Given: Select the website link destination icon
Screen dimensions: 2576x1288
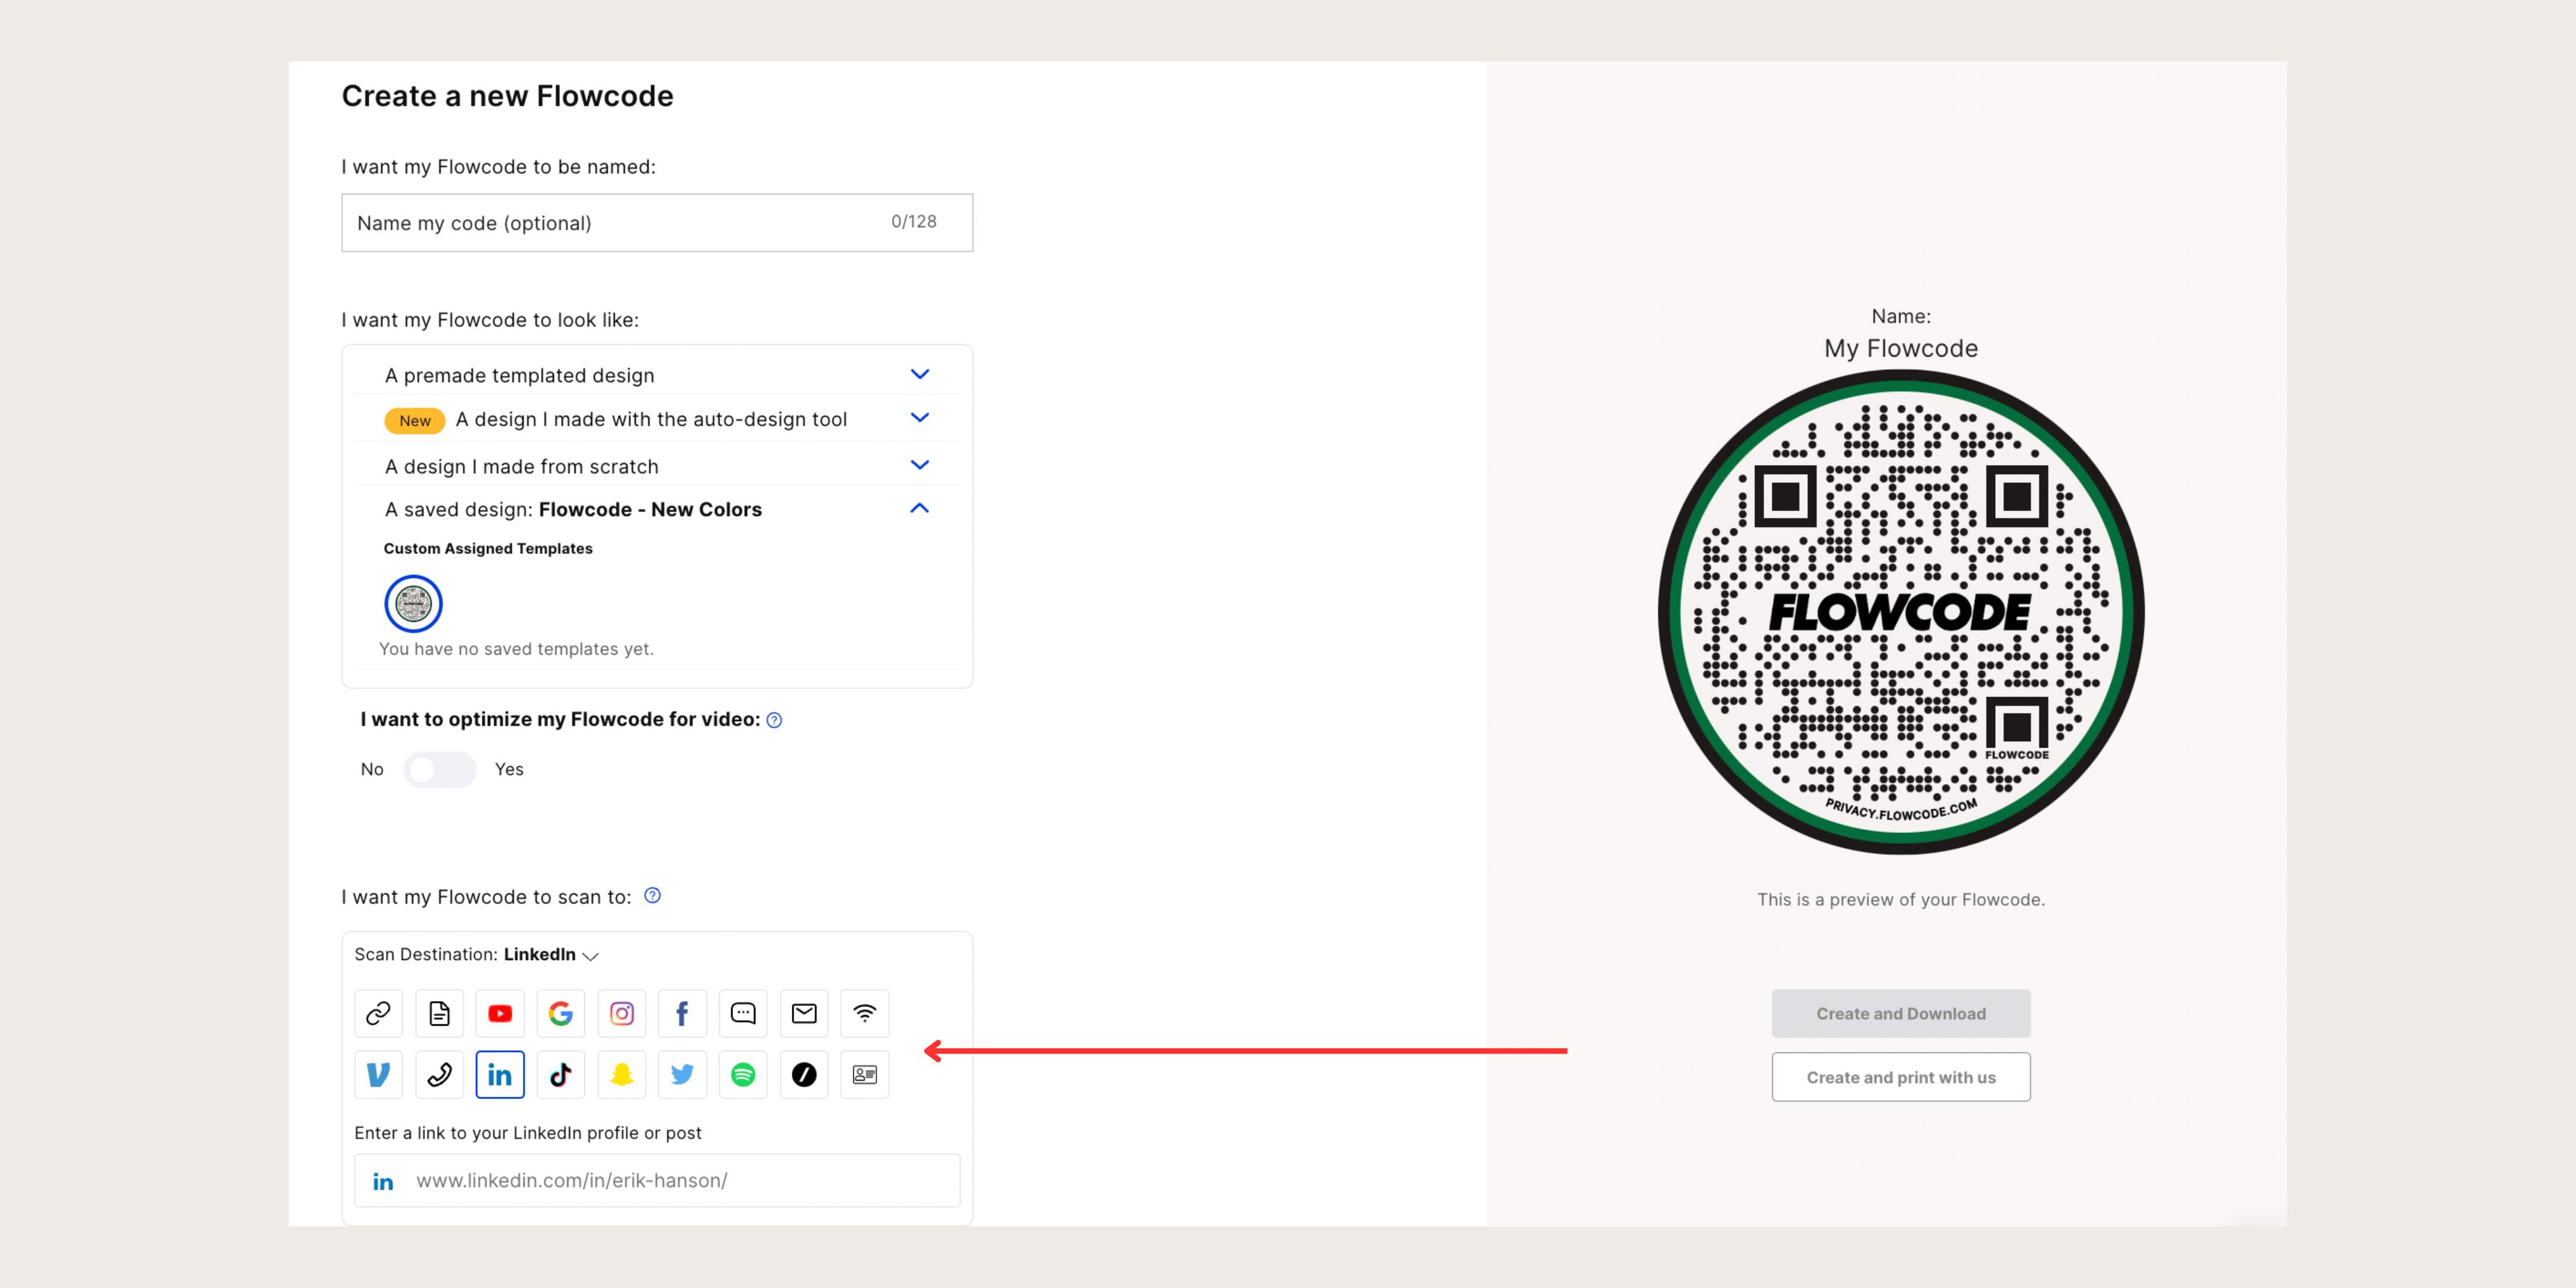Looking at the screenshot, I should click(x=378, y=1014).
